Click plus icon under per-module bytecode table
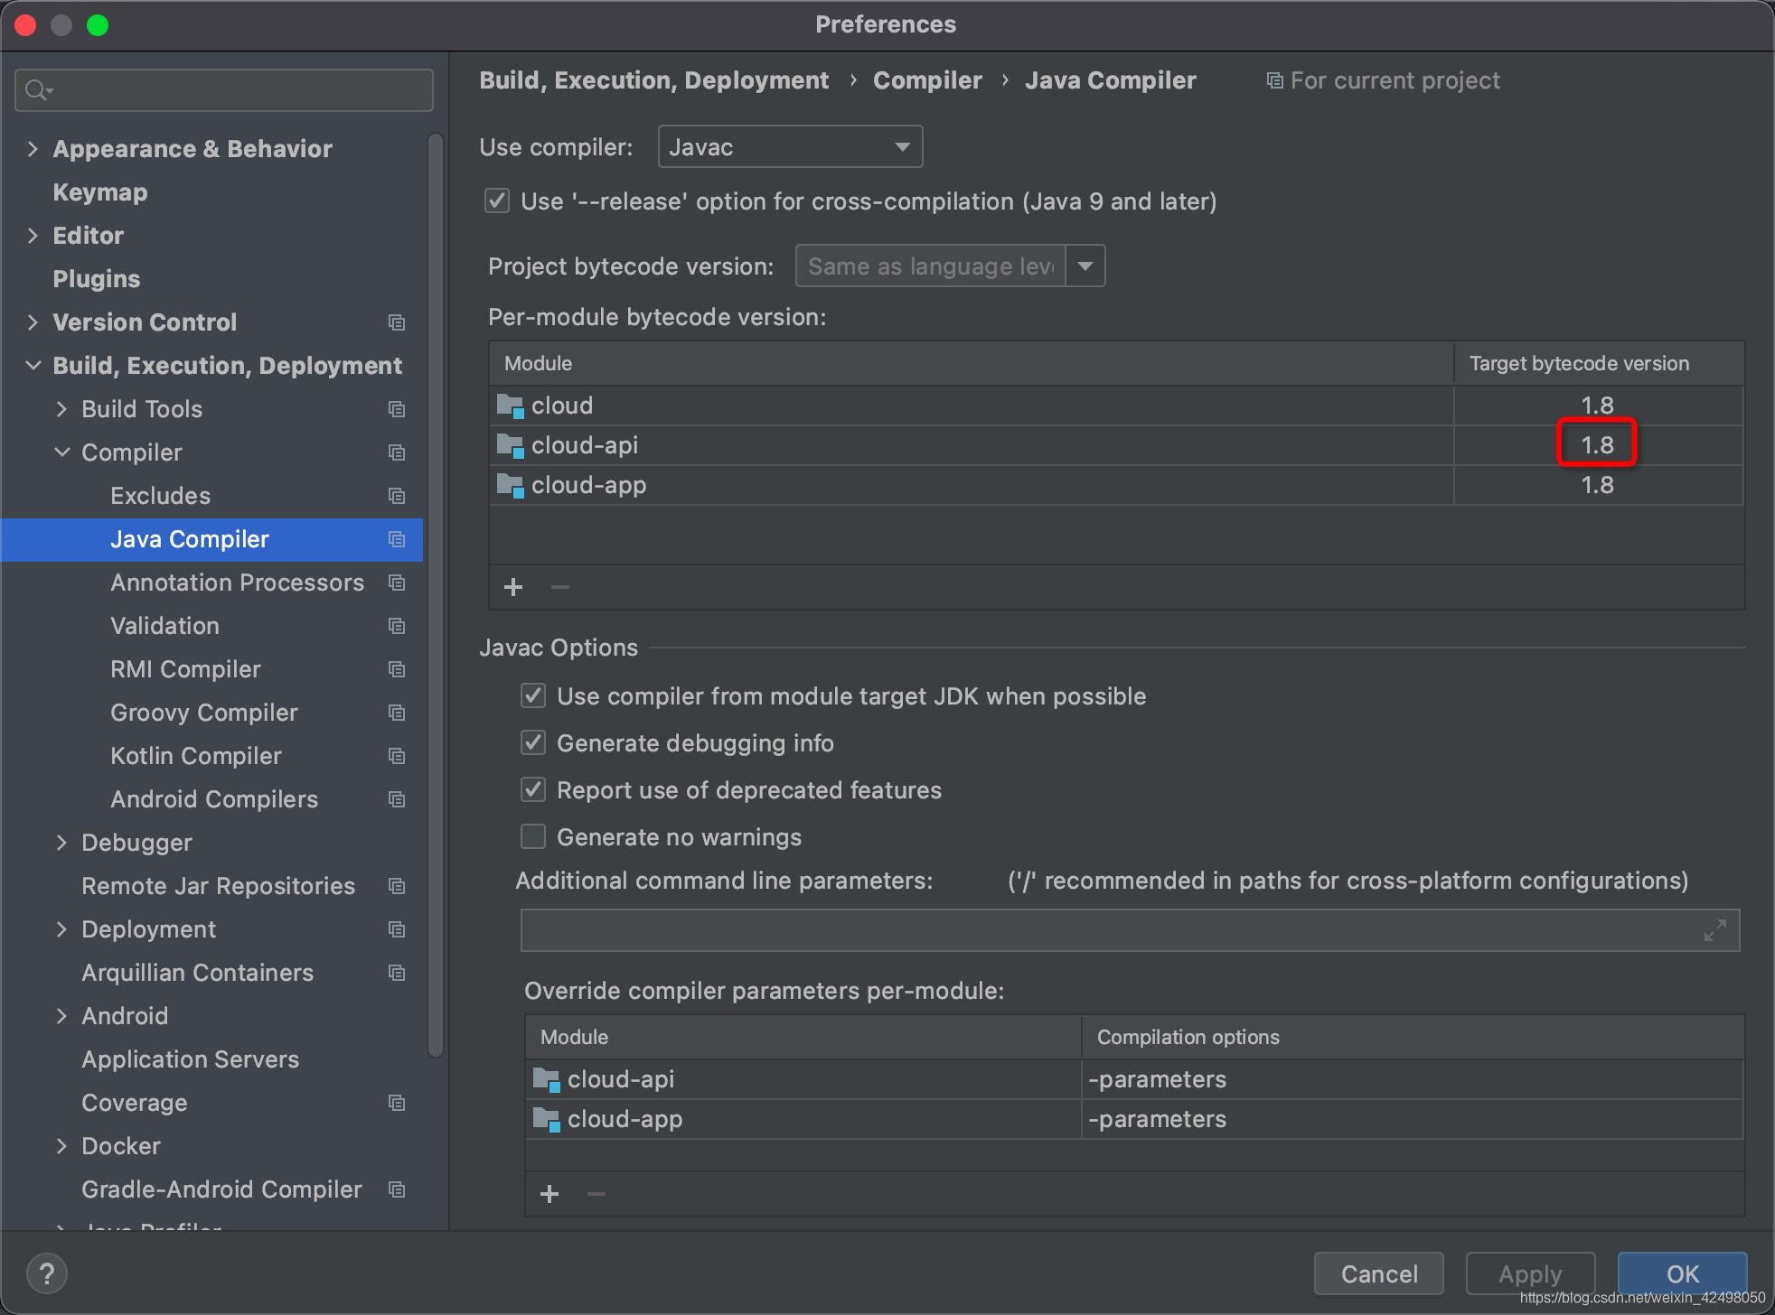 pos(513,587)
